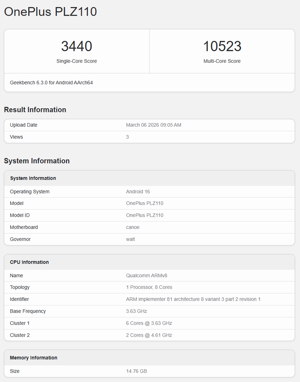Expand the System Information section
The width and height of the screenshot is (300, 382).
click(x=36, y=161)
